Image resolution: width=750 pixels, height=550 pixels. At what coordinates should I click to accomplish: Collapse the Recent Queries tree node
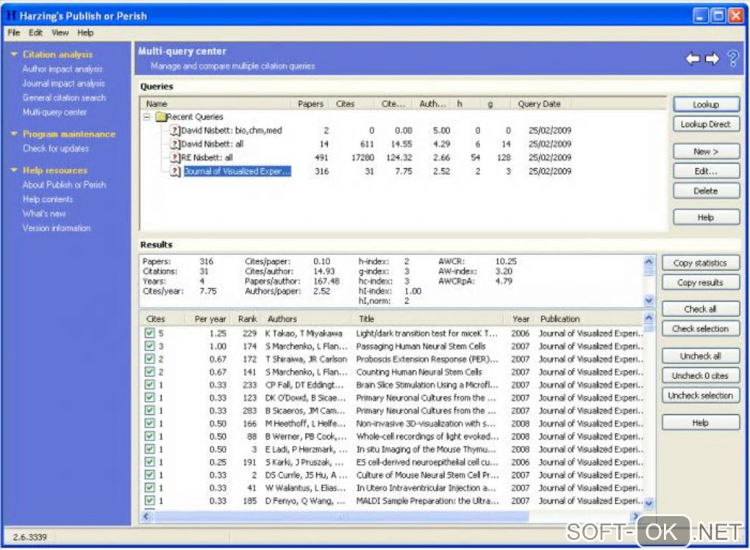tap(147, 117)
